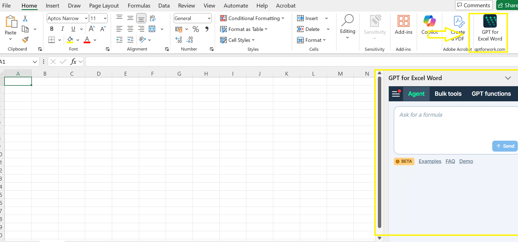
Task: Open GPT for Excel Word add-in
Action: (490, 28)
